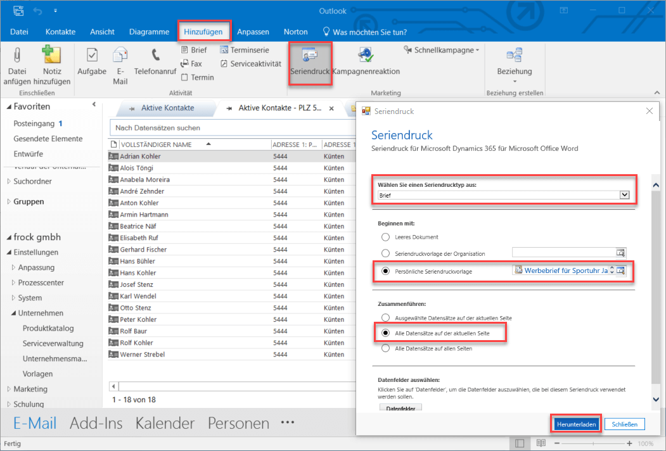Open the Diagramme ribbon tab
The height and width of the screenshot is (451, 666).
click(149, 32)
